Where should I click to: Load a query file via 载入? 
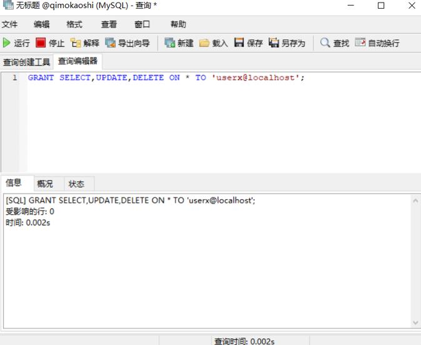pos(214,43)
